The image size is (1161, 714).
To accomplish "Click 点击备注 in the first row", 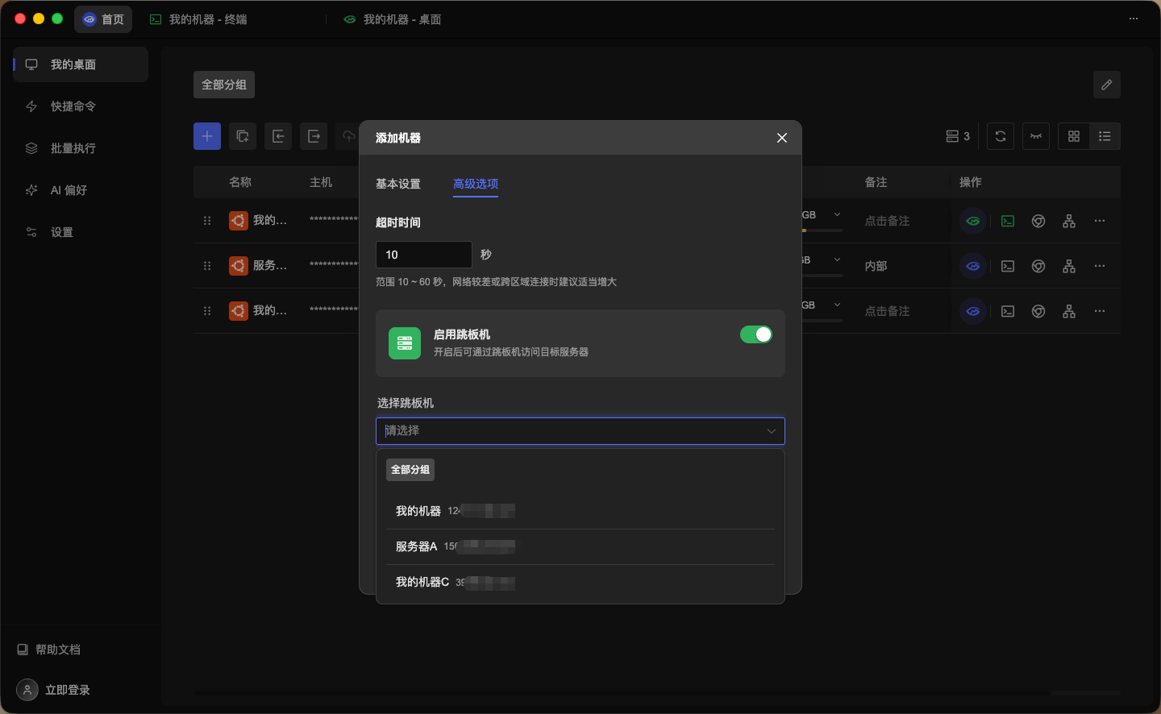I will pos(887,221).
